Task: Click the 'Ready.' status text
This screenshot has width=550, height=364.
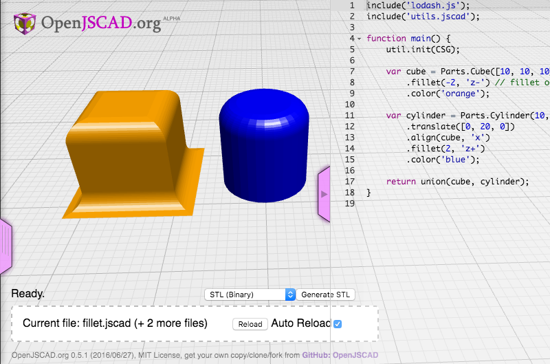Action: coord(28,293)
